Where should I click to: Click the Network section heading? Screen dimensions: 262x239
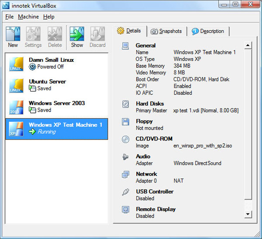coord(147,174)
